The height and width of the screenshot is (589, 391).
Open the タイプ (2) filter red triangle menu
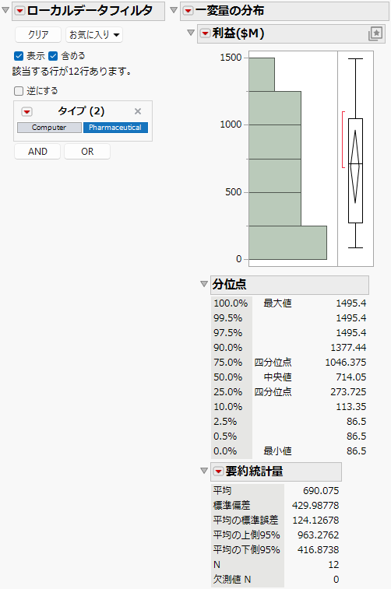click(x=26, y=111)
